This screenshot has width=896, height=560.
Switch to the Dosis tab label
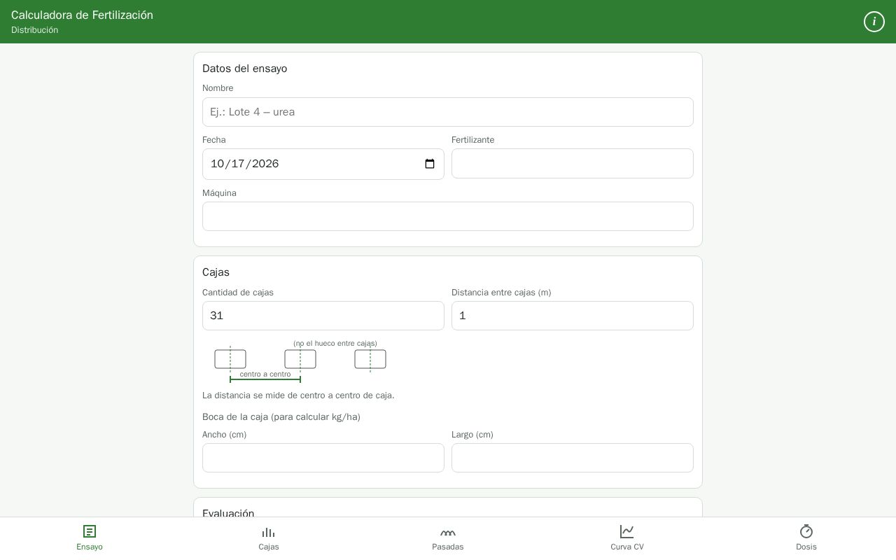[x=806, y=547]
